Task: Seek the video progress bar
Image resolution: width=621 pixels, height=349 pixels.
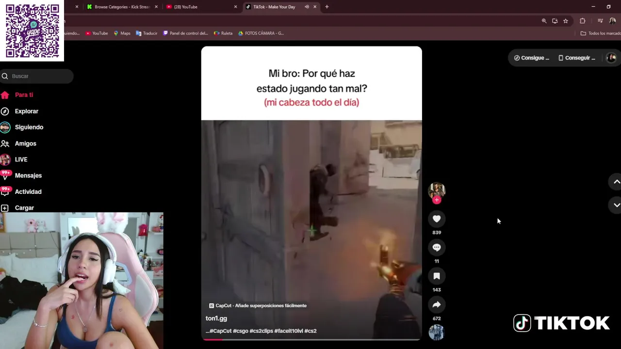Action: tap(311, 339)
